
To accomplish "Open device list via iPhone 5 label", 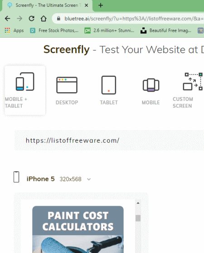I will tap(41, 179).
